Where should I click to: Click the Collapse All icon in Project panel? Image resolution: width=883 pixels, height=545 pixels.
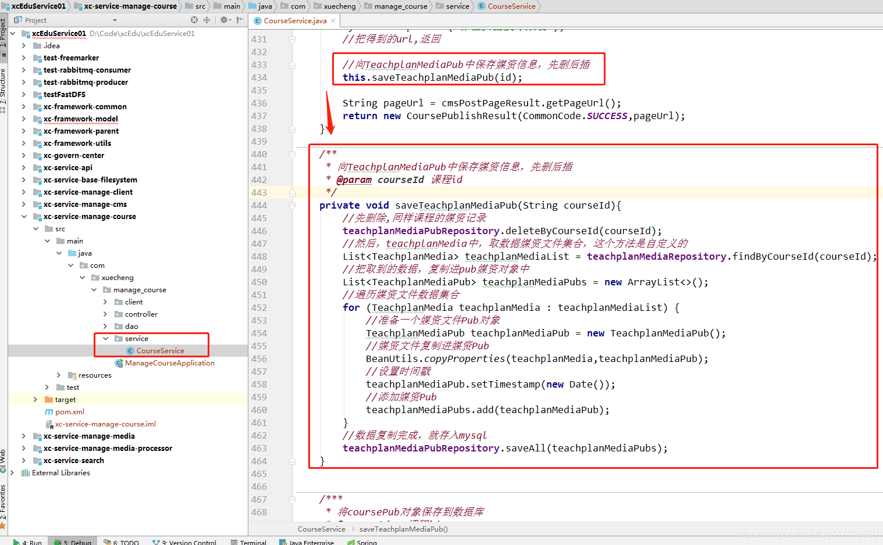click(x=206, y=20)
